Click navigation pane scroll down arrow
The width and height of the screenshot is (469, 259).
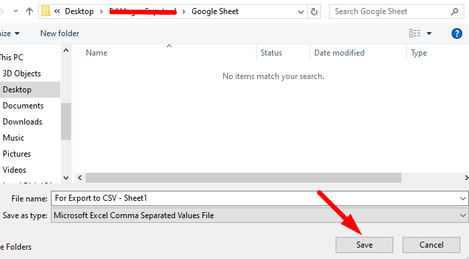[66, 178]
